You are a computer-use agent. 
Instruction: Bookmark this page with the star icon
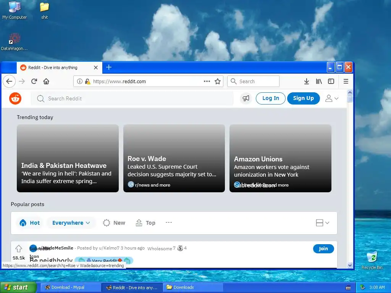[x=218, y=81]
